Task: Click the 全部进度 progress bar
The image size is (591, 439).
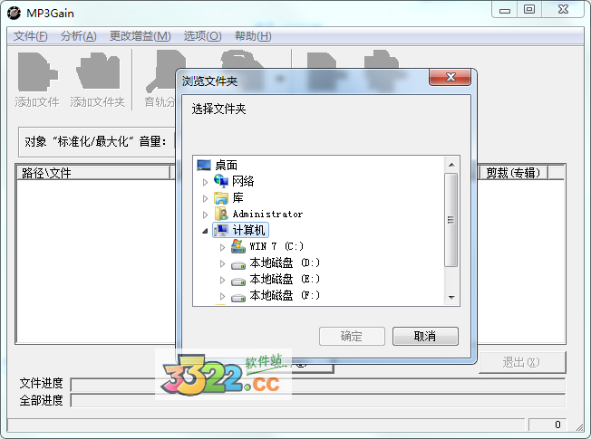Action: tap(318, 401)
